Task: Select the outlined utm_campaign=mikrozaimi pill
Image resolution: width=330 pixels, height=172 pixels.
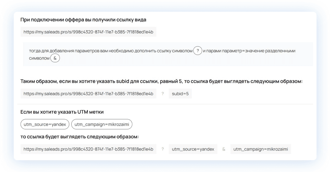Action: 102,124
